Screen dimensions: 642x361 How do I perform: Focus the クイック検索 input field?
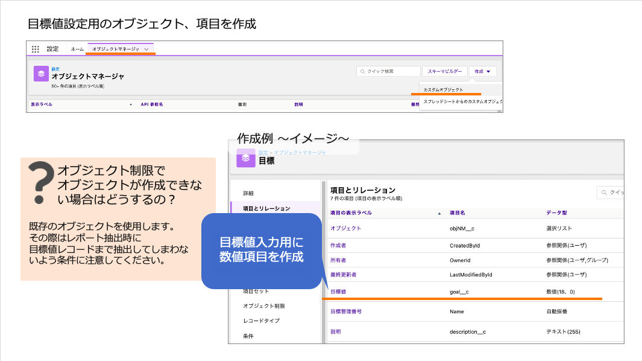pyautogui.click(x=389, y=71)
